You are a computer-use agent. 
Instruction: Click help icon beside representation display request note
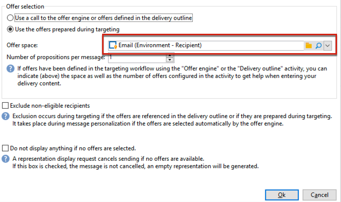5,159
